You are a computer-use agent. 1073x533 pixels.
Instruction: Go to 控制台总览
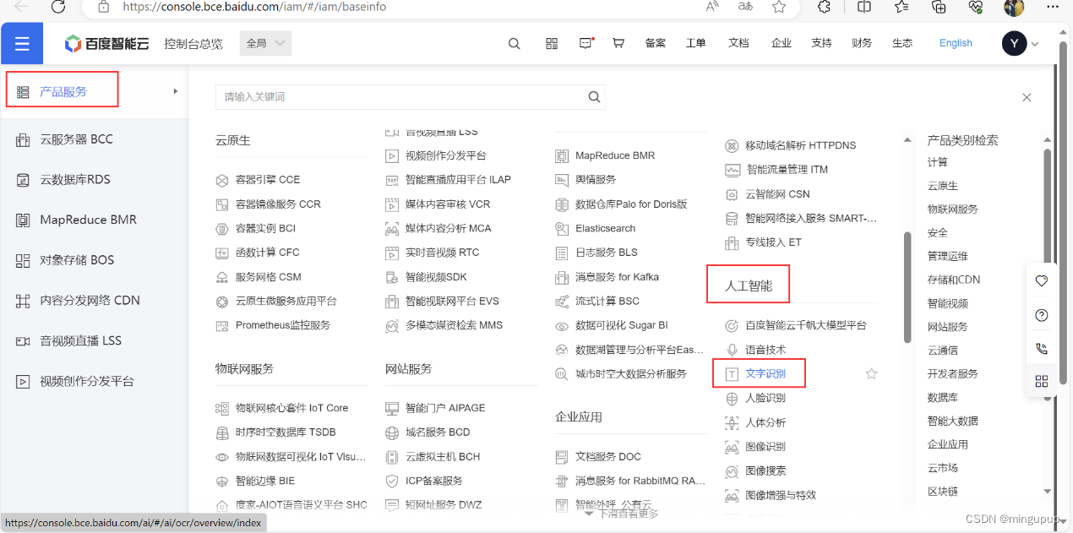click(x=193, y=44)
